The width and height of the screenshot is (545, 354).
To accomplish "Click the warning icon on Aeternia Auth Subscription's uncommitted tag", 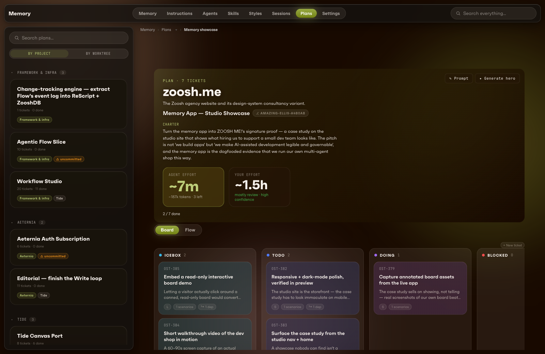I will click(42, 256).
